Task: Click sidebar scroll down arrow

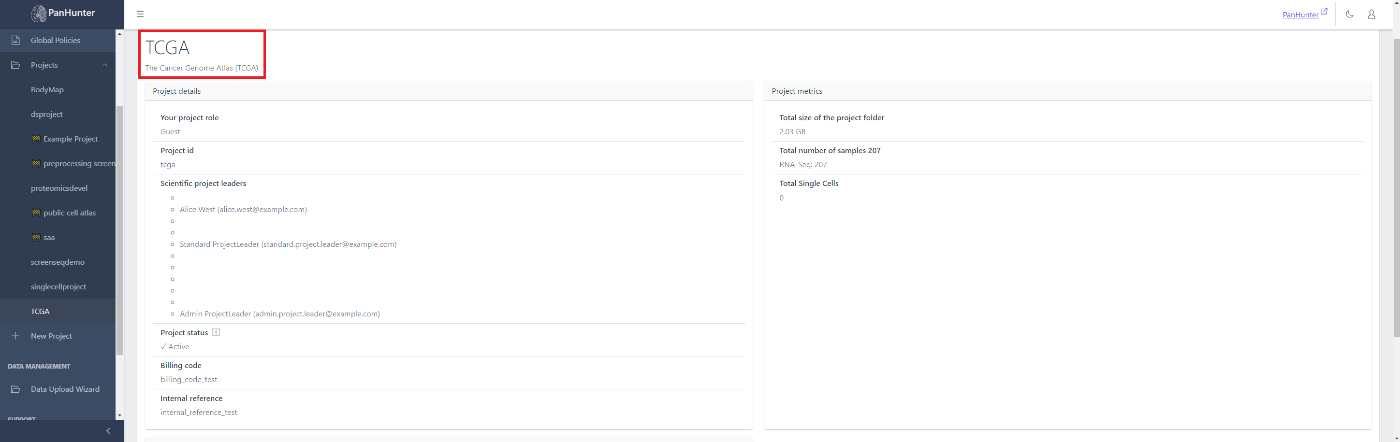Action: point(119,415)
